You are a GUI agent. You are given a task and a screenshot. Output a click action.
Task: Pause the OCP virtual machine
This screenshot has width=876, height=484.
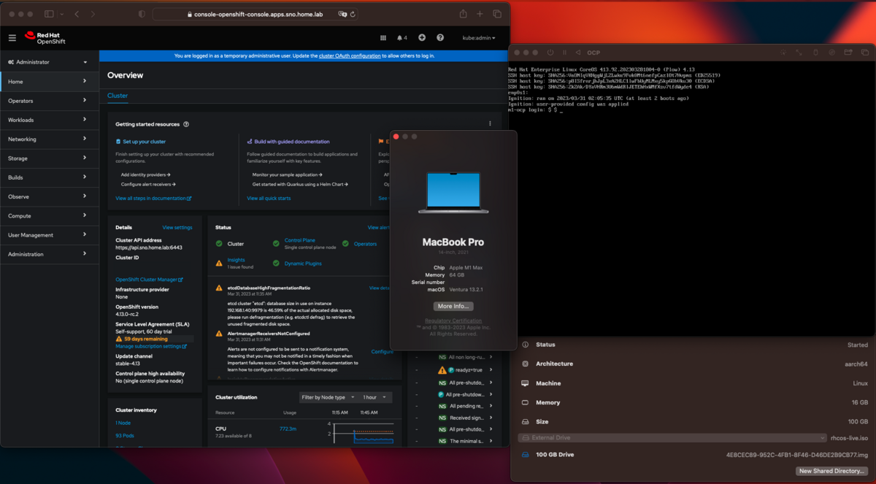coord(564,53)
